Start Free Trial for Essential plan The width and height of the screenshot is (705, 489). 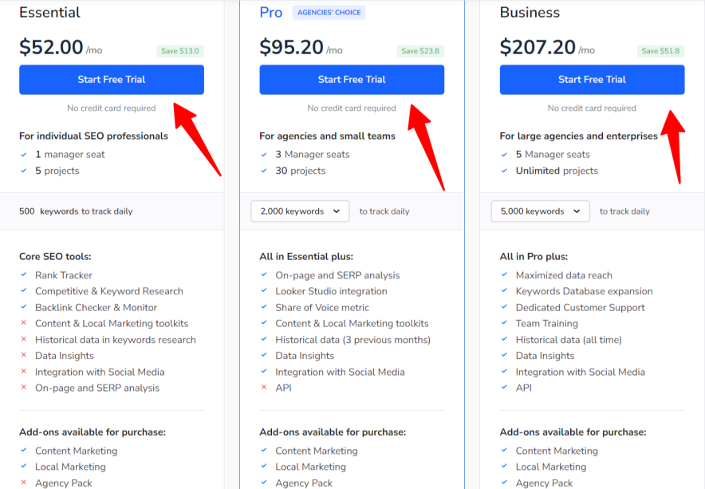click(112, 80)
